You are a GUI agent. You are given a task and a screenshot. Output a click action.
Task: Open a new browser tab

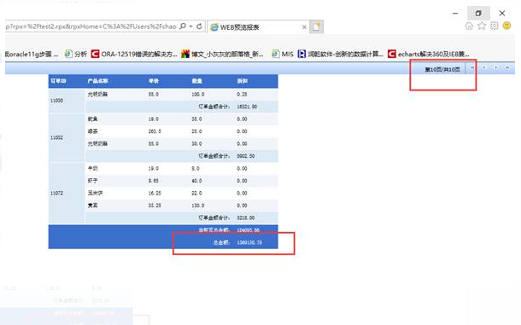pyautogui.click(x=316, y=27)
